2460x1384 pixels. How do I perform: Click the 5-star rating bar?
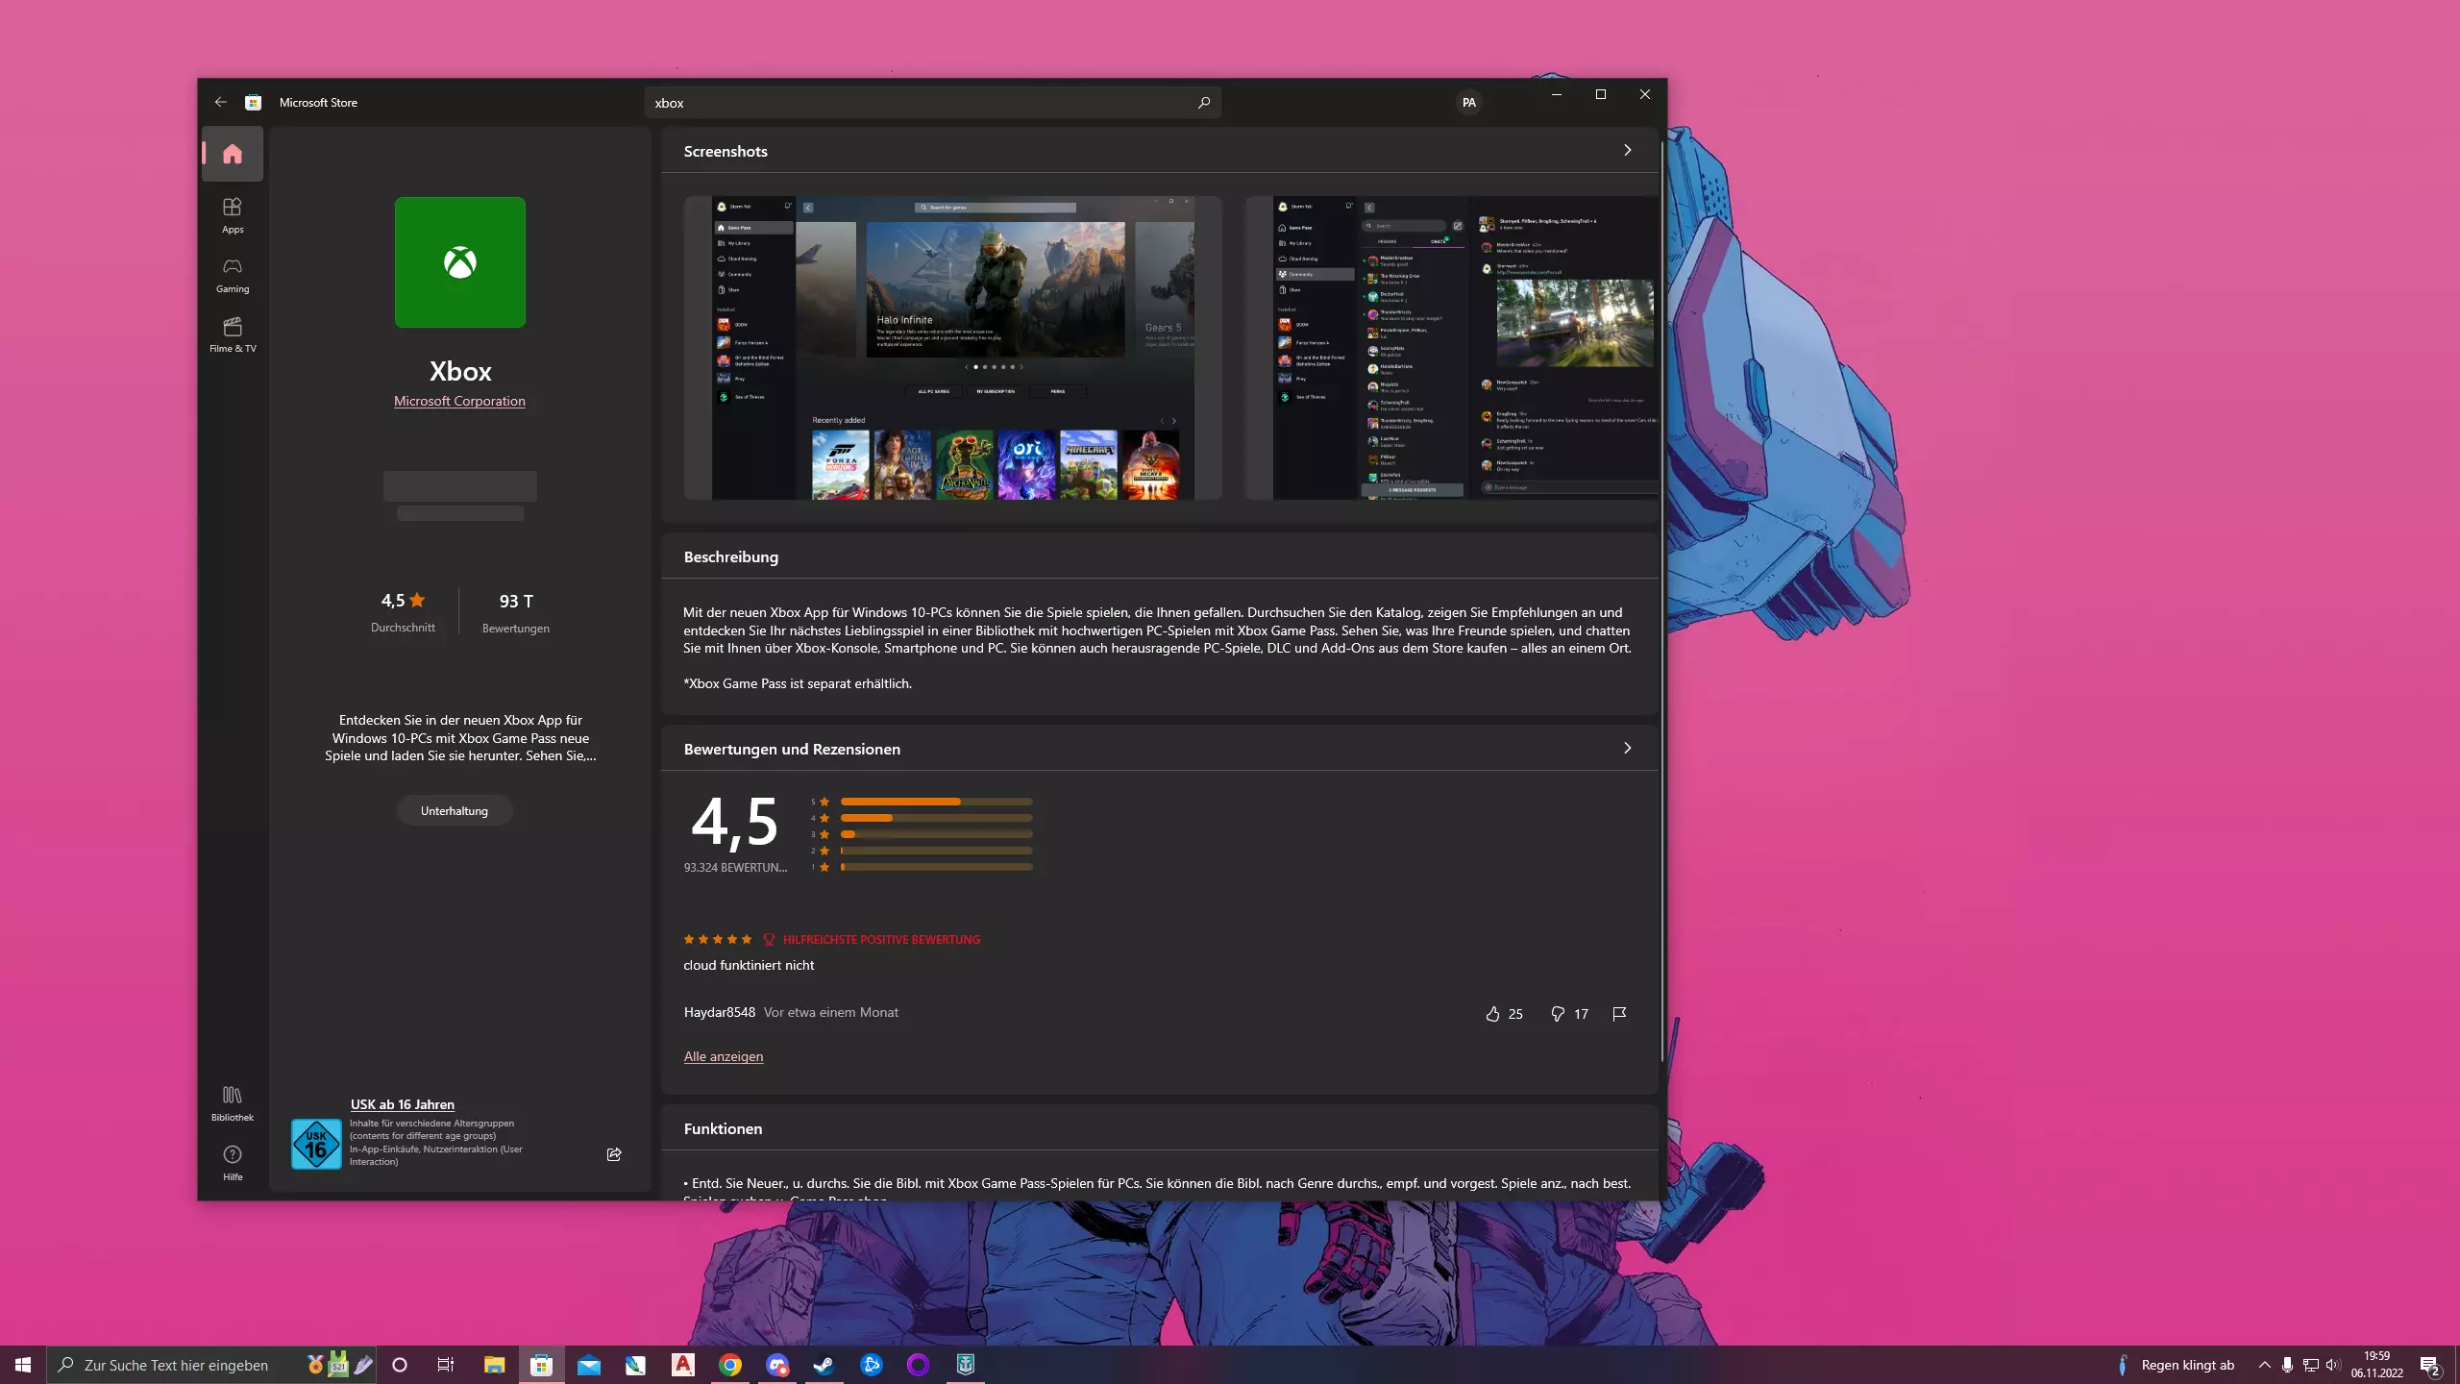click(x=937, y=802)
